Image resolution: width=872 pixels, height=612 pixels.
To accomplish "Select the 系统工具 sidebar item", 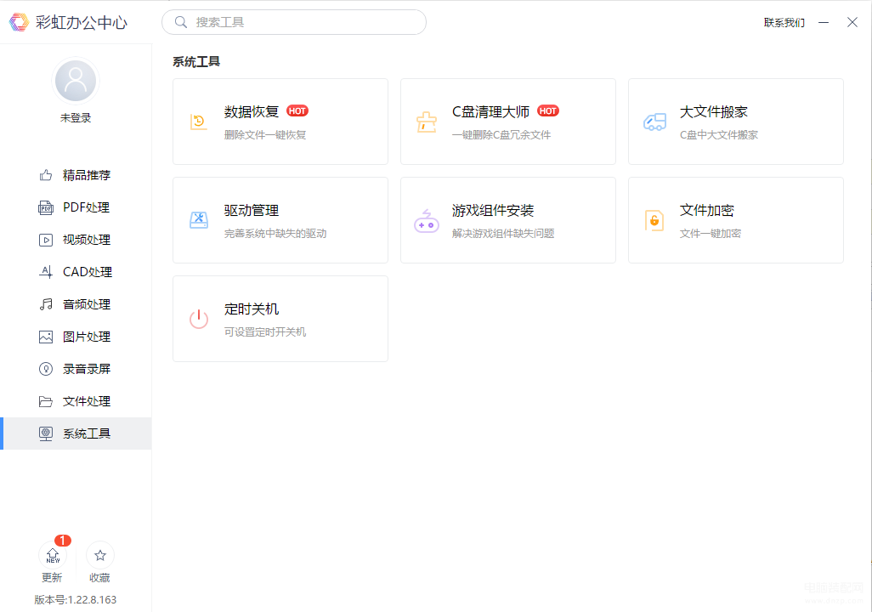I will [x=76, y=433].
